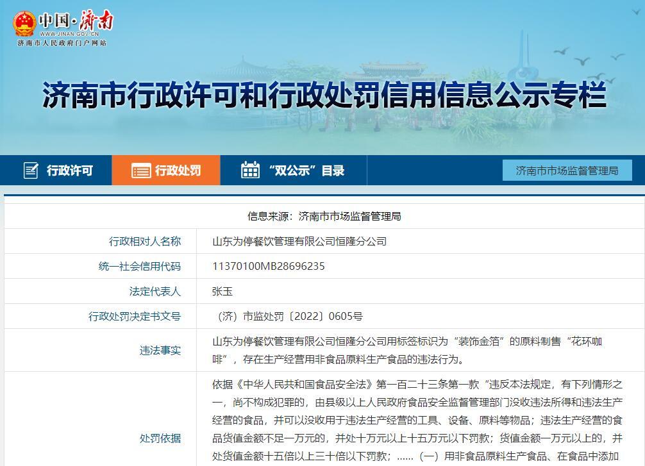Click the 违法事实 label
Screen dimensions: 645x466
pos(160,351)
